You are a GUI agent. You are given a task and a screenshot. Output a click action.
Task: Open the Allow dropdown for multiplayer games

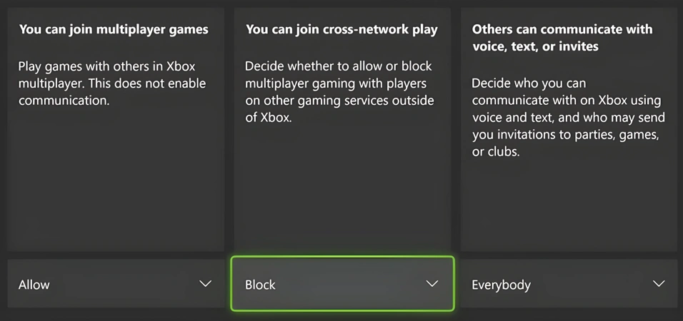116,284
